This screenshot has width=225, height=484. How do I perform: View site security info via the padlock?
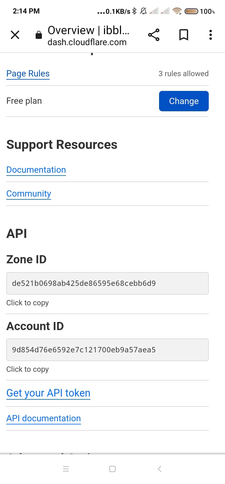[38, 35]
